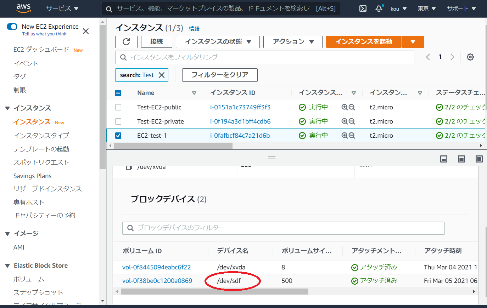Uncheck the EC2-test-1 instance checkbox
The width and height of the screenshot is (487, 308).
118,136
